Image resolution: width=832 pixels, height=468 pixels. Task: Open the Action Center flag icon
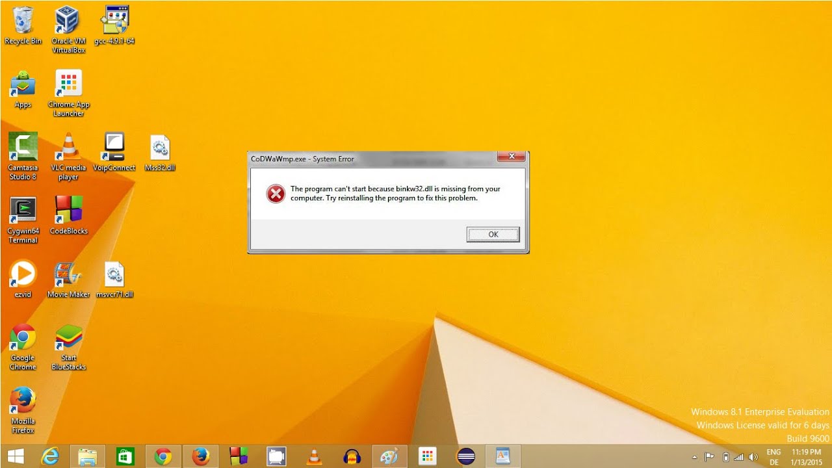pos(710,457)
